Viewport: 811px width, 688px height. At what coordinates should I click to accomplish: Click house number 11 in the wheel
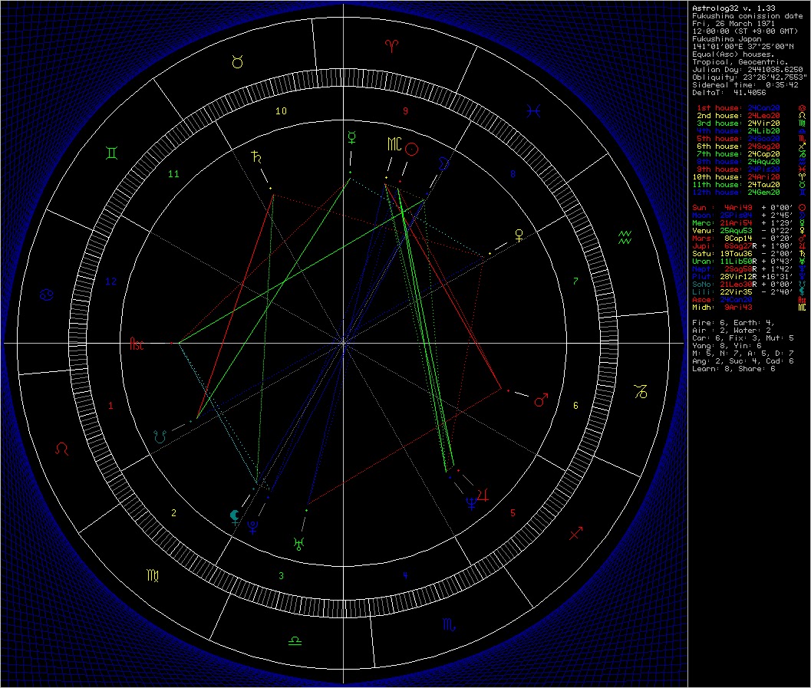pyautogui.click(x=173, y=173)
